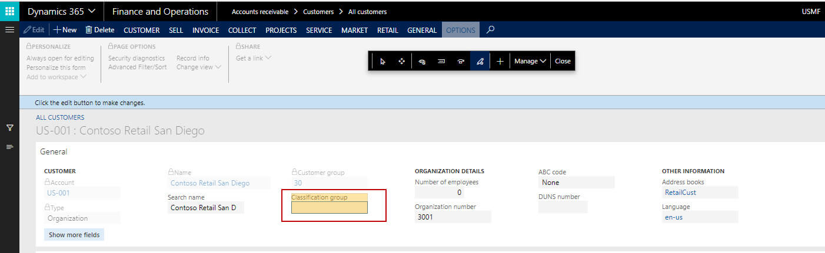The width and height of the screenshot is (825, 253).
Task: Expand Add to workspace dropdown
Action: tap(56, 77)
